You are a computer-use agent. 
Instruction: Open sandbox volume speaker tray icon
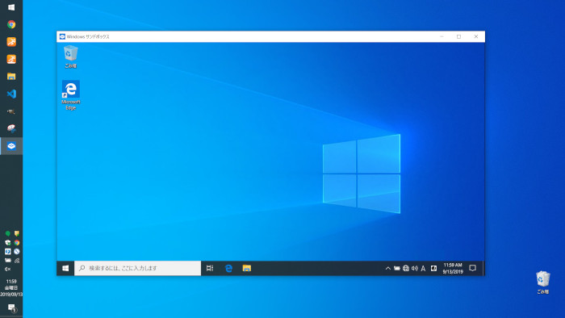pos(415,268)
